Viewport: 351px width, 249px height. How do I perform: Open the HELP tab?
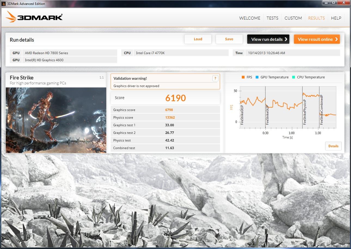click(x=336, y=18)
